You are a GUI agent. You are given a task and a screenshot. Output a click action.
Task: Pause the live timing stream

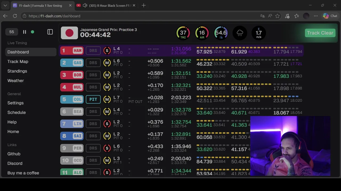tap(25, 32)
